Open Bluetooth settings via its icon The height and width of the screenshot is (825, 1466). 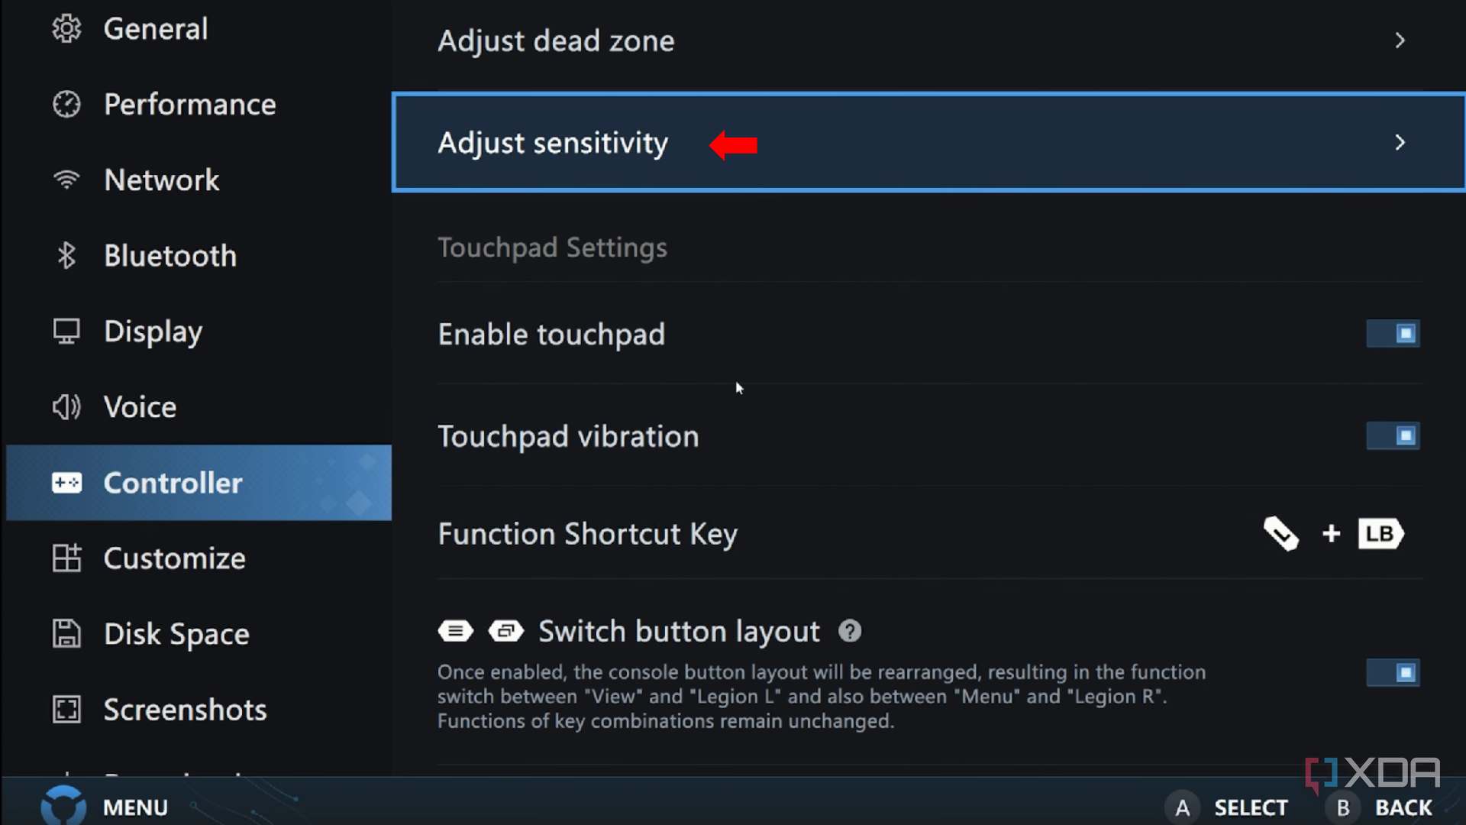[x=66, y=255]
